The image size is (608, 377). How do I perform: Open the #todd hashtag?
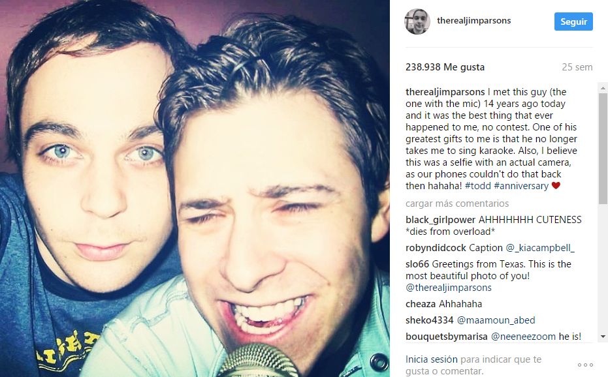478,186
